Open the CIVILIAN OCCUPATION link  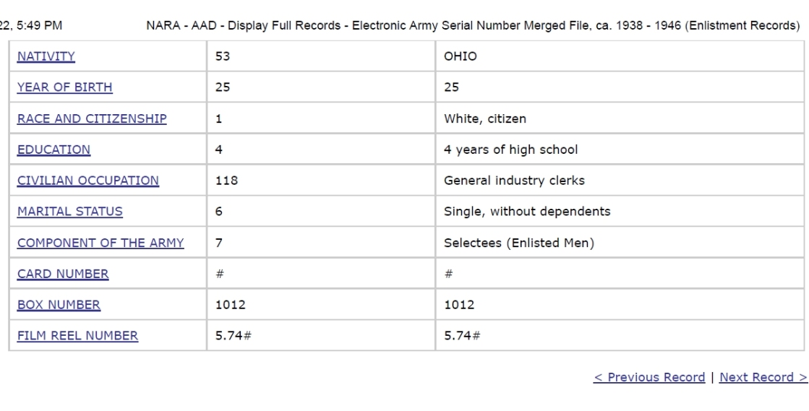(87, 181)
